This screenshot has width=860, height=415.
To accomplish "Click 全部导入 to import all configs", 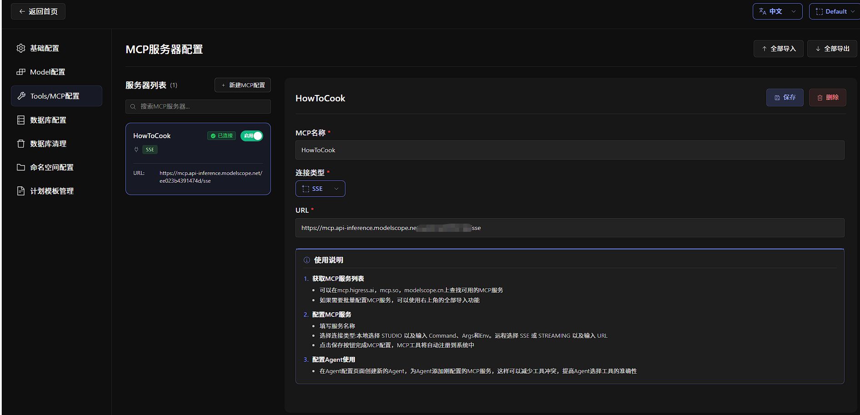I will click(x=779, y=49).
